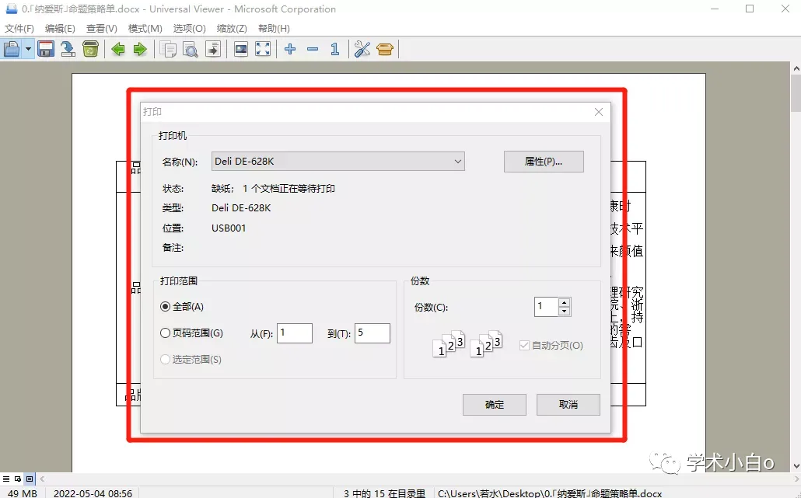This screenshot has height=498, width=801.
Task: Open the 模式(M) menu
Action: [145, 29]
